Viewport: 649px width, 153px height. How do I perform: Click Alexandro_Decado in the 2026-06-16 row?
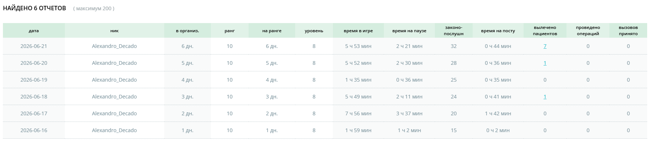coord(114,130)
